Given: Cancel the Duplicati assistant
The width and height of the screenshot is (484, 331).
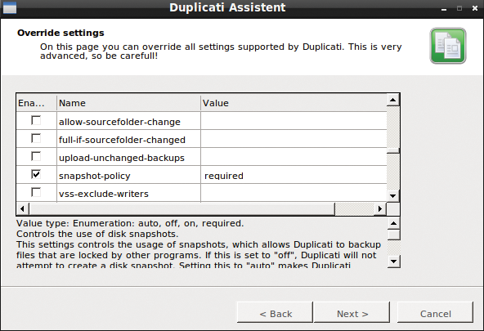Looking at the screenshot, I should tap(435, 313).
